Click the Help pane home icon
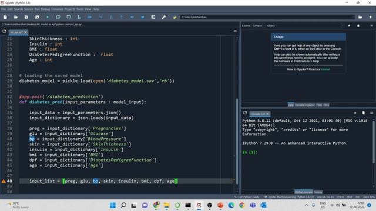Screen dimensions: 376x211 click(349, 26)
